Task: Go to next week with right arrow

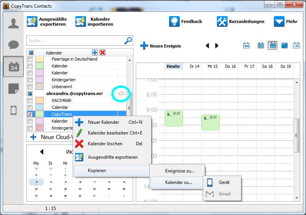Action: (x=216, y=46)
